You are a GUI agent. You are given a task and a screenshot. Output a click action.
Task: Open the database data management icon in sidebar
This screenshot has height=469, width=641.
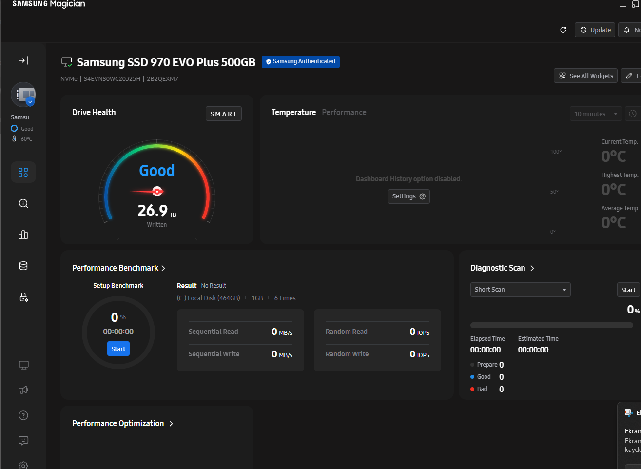click(23, 266)
